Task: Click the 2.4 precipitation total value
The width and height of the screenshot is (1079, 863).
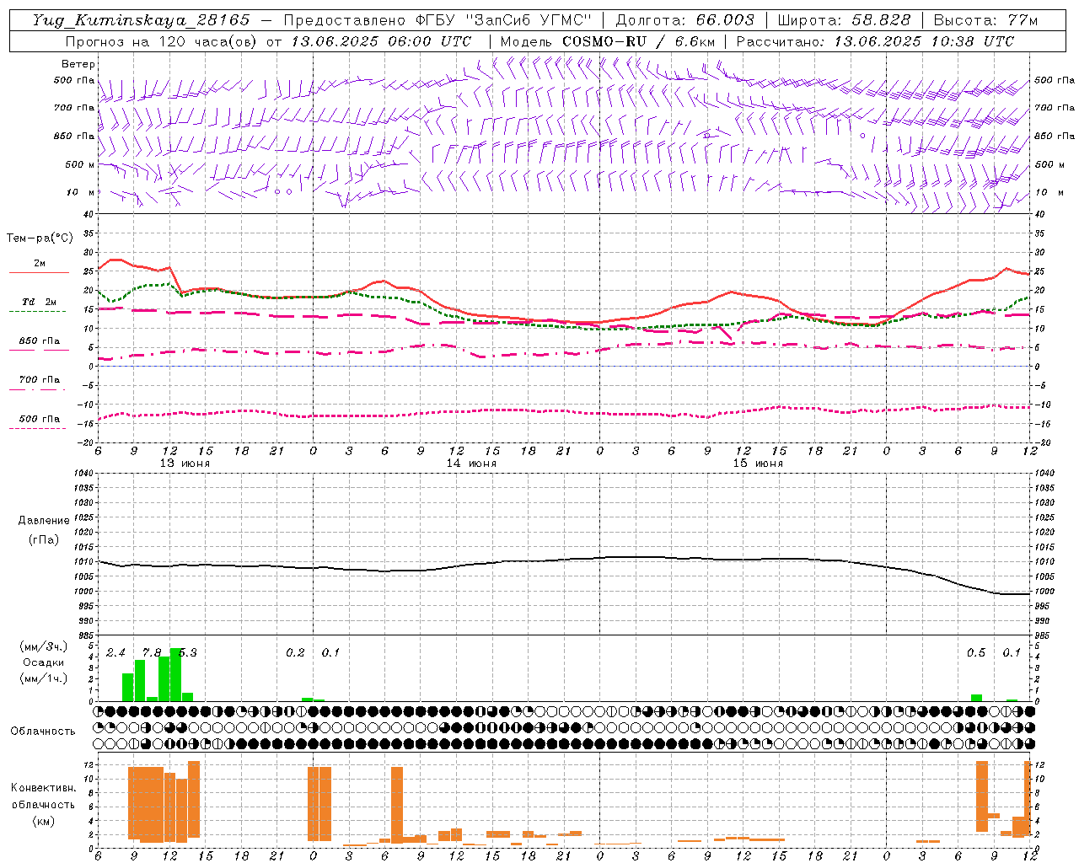Action: [x=115, y=653]
